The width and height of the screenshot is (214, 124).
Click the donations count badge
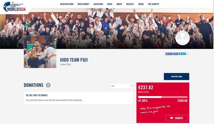click(48, 85)
